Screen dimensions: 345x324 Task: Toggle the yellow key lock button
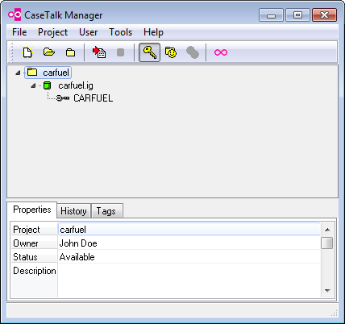coord(149,52)
